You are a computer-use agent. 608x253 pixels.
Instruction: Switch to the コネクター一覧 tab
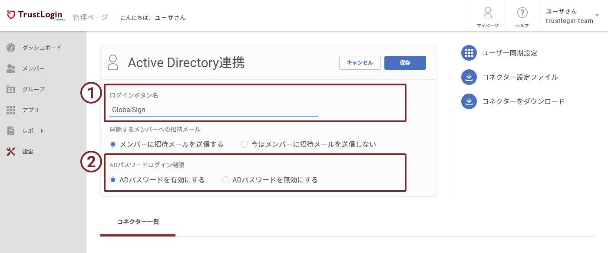[138, 222]
